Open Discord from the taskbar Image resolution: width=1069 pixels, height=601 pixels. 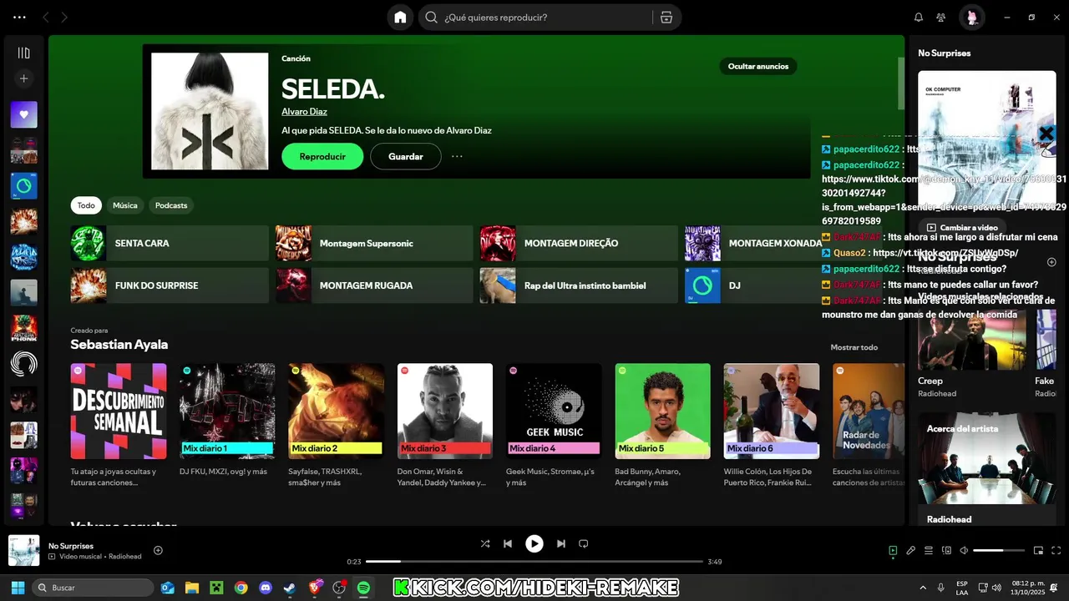pyautogui.click(x=266, y=588)
